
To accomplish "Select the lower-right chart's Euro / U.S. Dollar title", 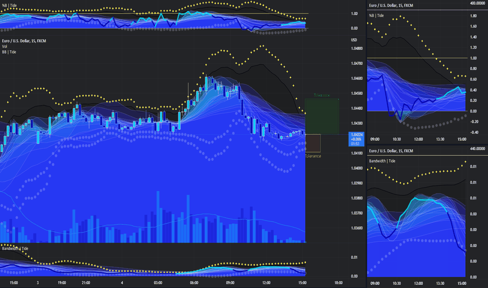I will [x=391, y=151].
